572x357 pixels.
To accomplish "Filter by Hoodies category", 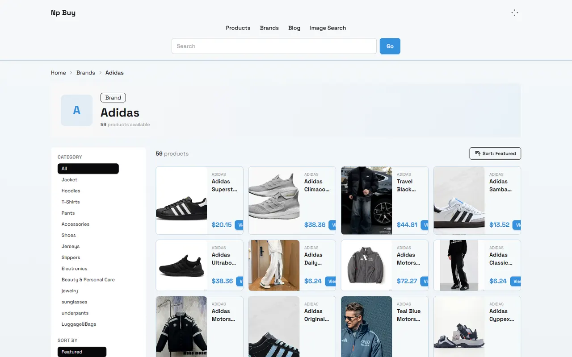I will 71,191.
